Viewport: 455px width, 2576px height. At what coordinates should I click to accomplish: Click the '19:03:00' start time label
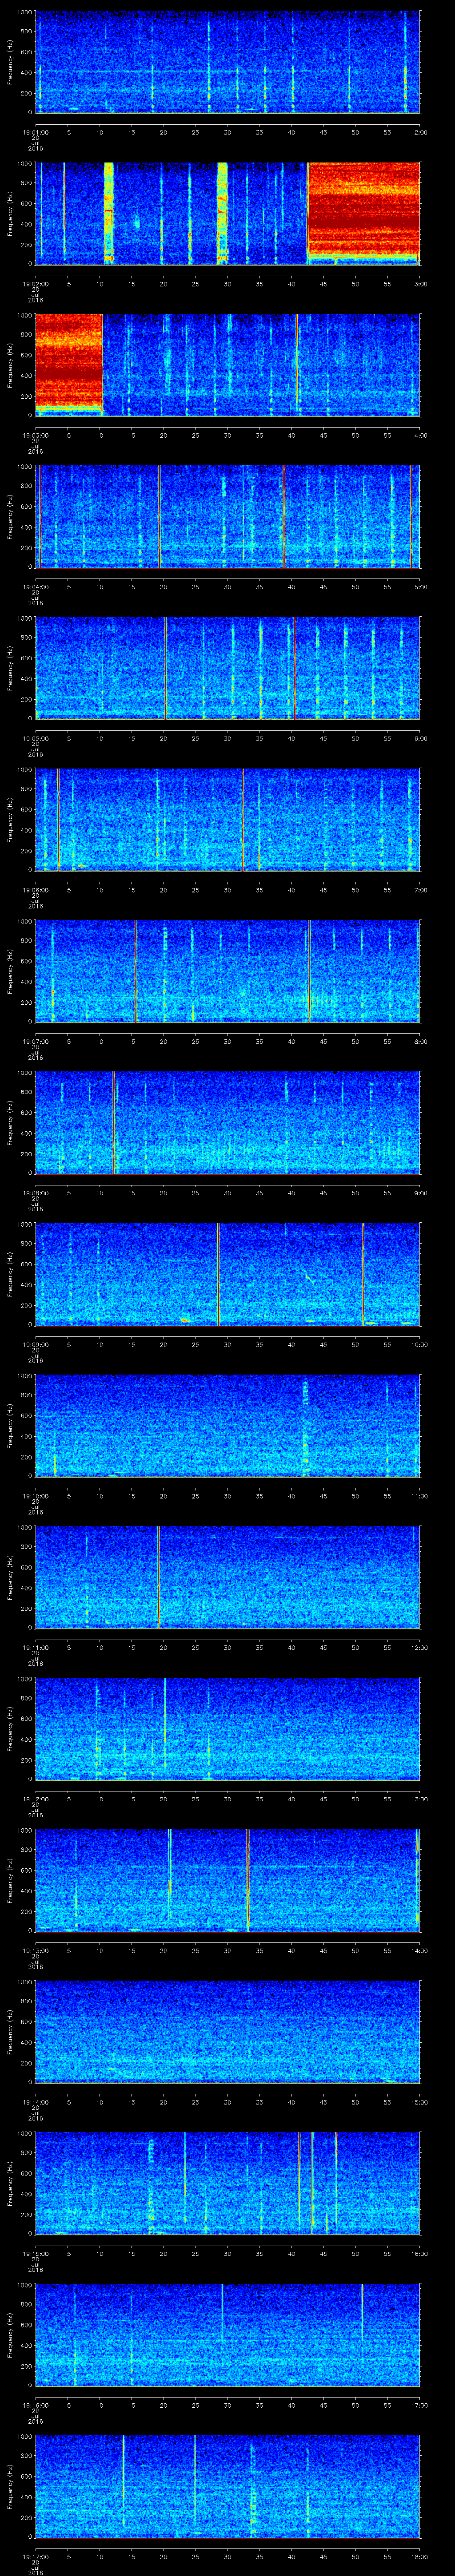pyautogui.click(x=36, y=435)
